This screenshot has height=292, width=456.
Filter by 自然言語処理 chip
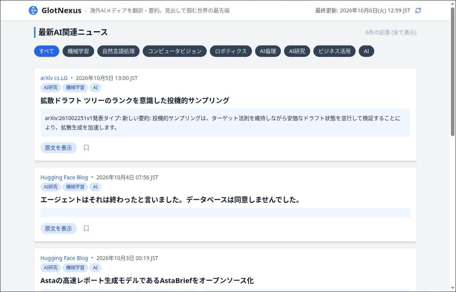coord(118,51)
